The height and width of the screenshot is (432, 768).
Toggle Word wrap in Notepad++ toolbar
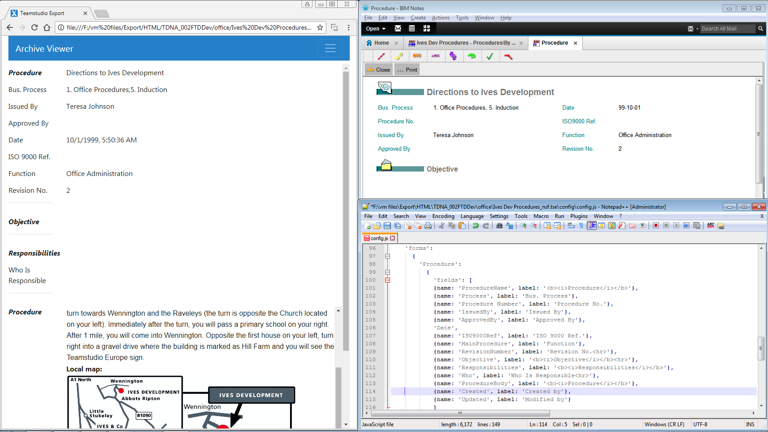coord(571,226)
